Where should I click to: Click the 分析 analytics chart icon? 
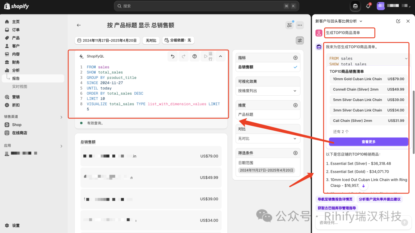[7, 70]
